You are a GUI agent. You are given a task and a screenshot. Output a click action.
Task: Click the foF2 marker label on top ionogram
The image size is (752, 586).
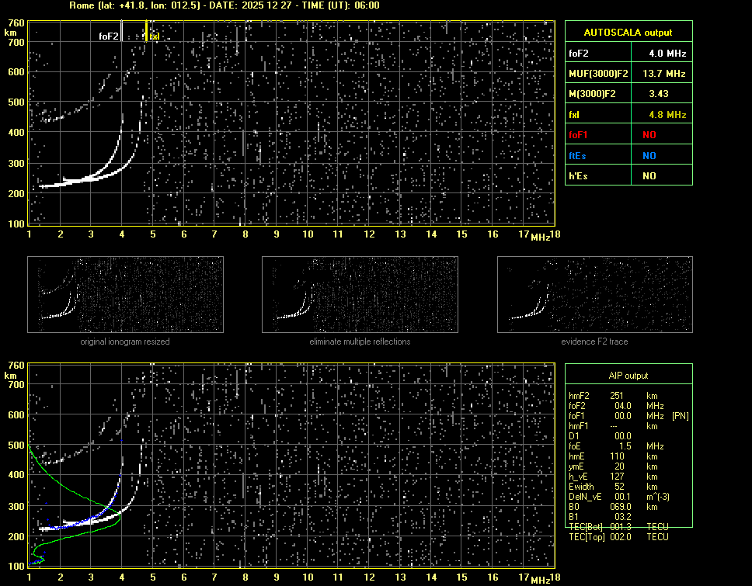pos(108,36)
